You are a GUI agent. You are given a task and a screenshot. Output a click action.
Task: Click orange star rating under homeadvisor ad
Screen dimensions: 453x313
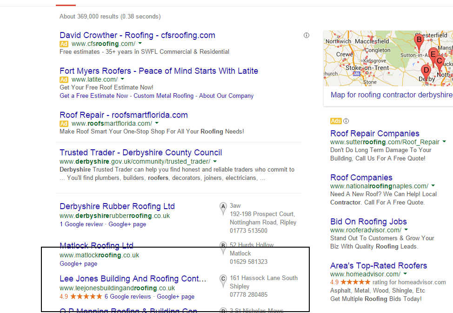[x=355, y=282]
